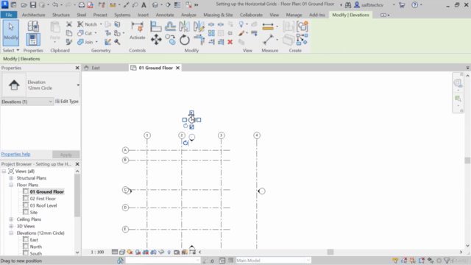The width and height of the screenshot is (471, 265).
Task: Select the Aligned Dimension tool
Action: [268, 40]
